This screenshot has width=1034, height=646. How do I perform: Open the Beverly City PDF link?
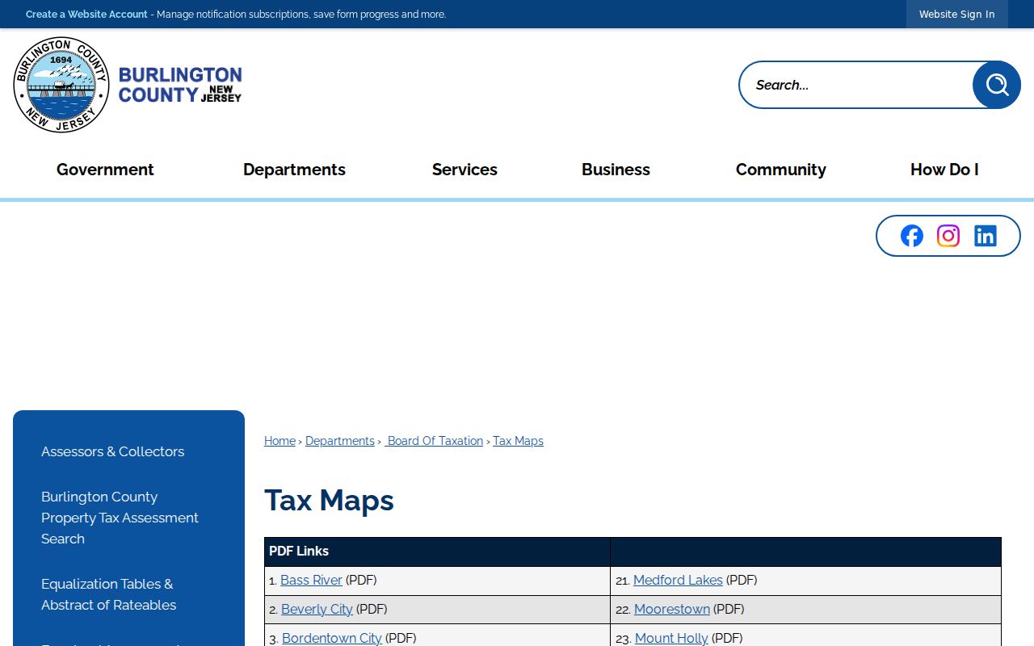pos(317,609)
